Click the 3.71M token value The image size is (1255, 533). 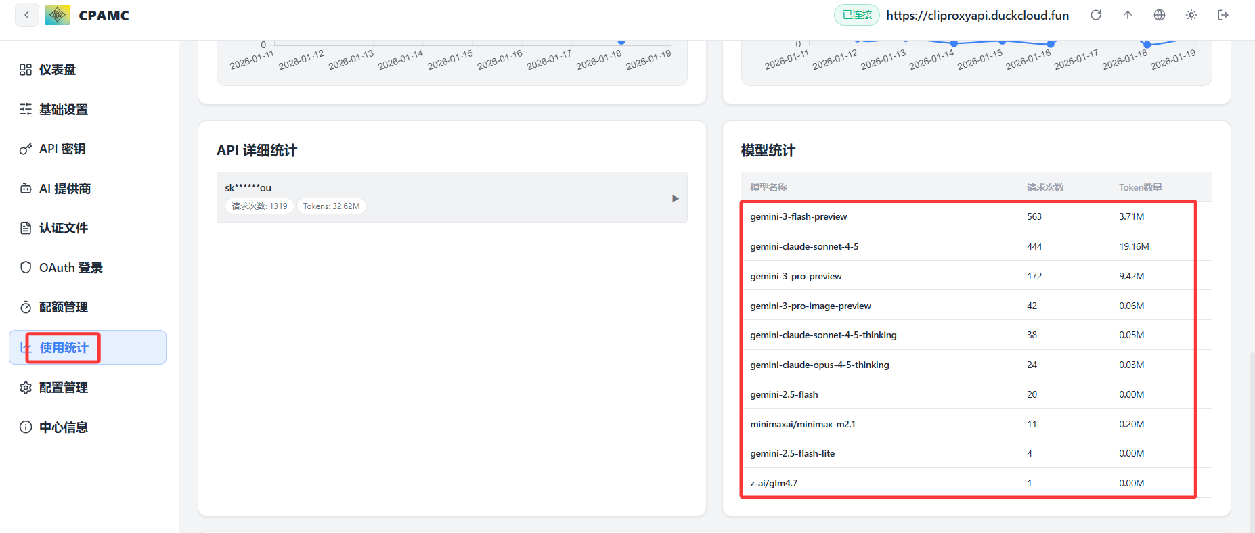coord(1131,216)
